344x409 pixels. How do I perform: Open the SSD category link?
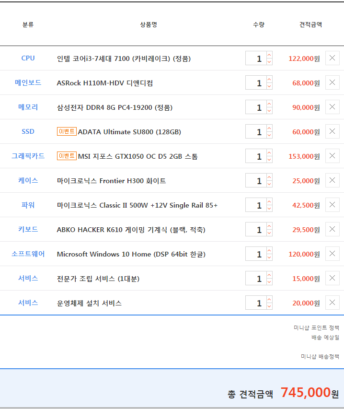[x=28, y=131]
